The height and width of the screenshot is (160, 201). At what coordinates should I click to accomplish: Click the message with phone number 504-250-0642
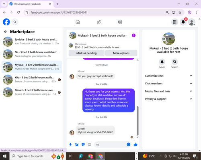point(95,130)
